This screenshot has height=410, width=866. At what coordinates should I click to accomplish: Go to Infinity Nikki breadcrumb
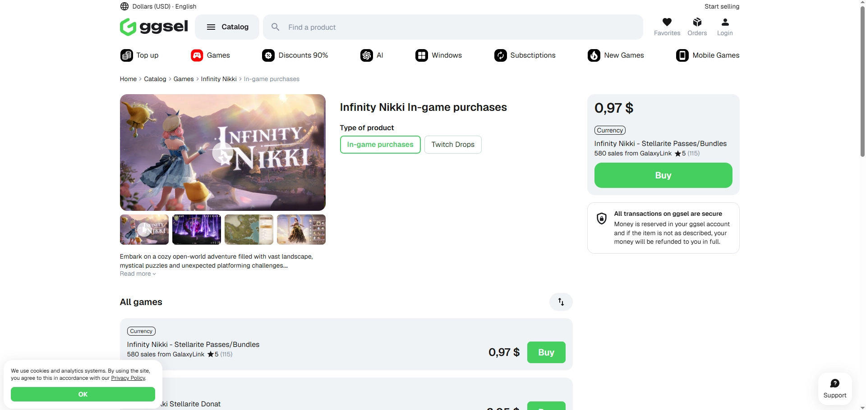[x=219, y=79]
